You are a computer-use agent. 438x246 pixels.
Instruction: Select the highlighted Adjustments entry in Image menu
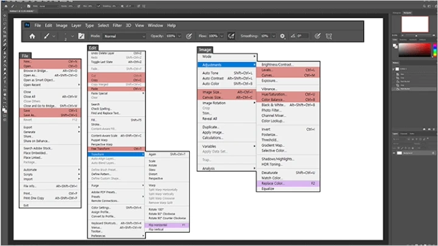click(x=227, y=65)
